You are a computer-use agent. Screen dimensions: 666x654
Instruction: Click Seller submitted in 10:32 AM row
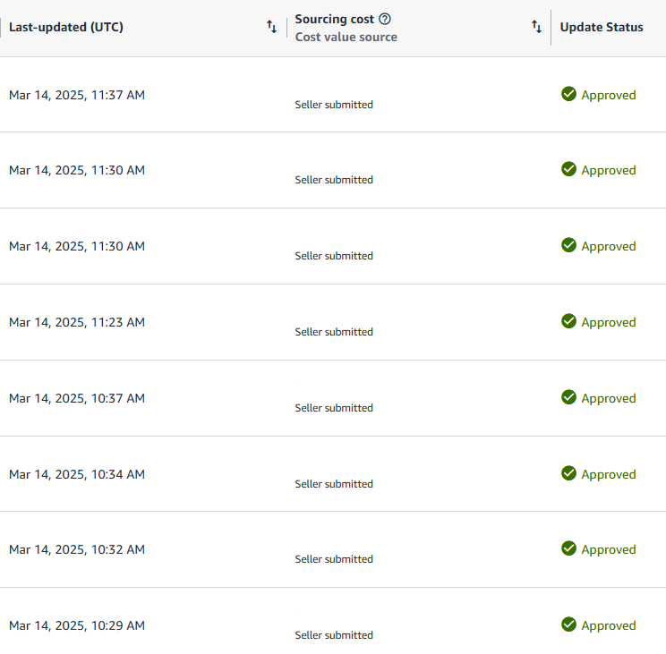coord(334,558)
